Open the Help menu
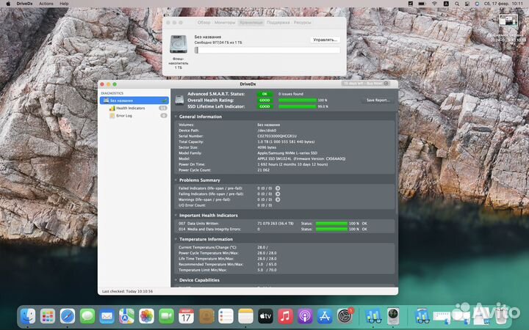 click(x=64, y=4)
